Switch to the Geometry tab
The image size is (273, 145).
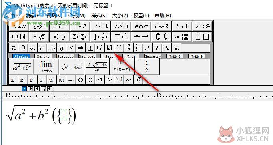(x=153, y=56)
